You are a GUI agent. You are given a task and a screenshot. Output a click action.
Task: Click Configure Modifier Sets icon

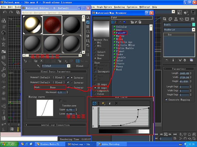pos(191,60)
